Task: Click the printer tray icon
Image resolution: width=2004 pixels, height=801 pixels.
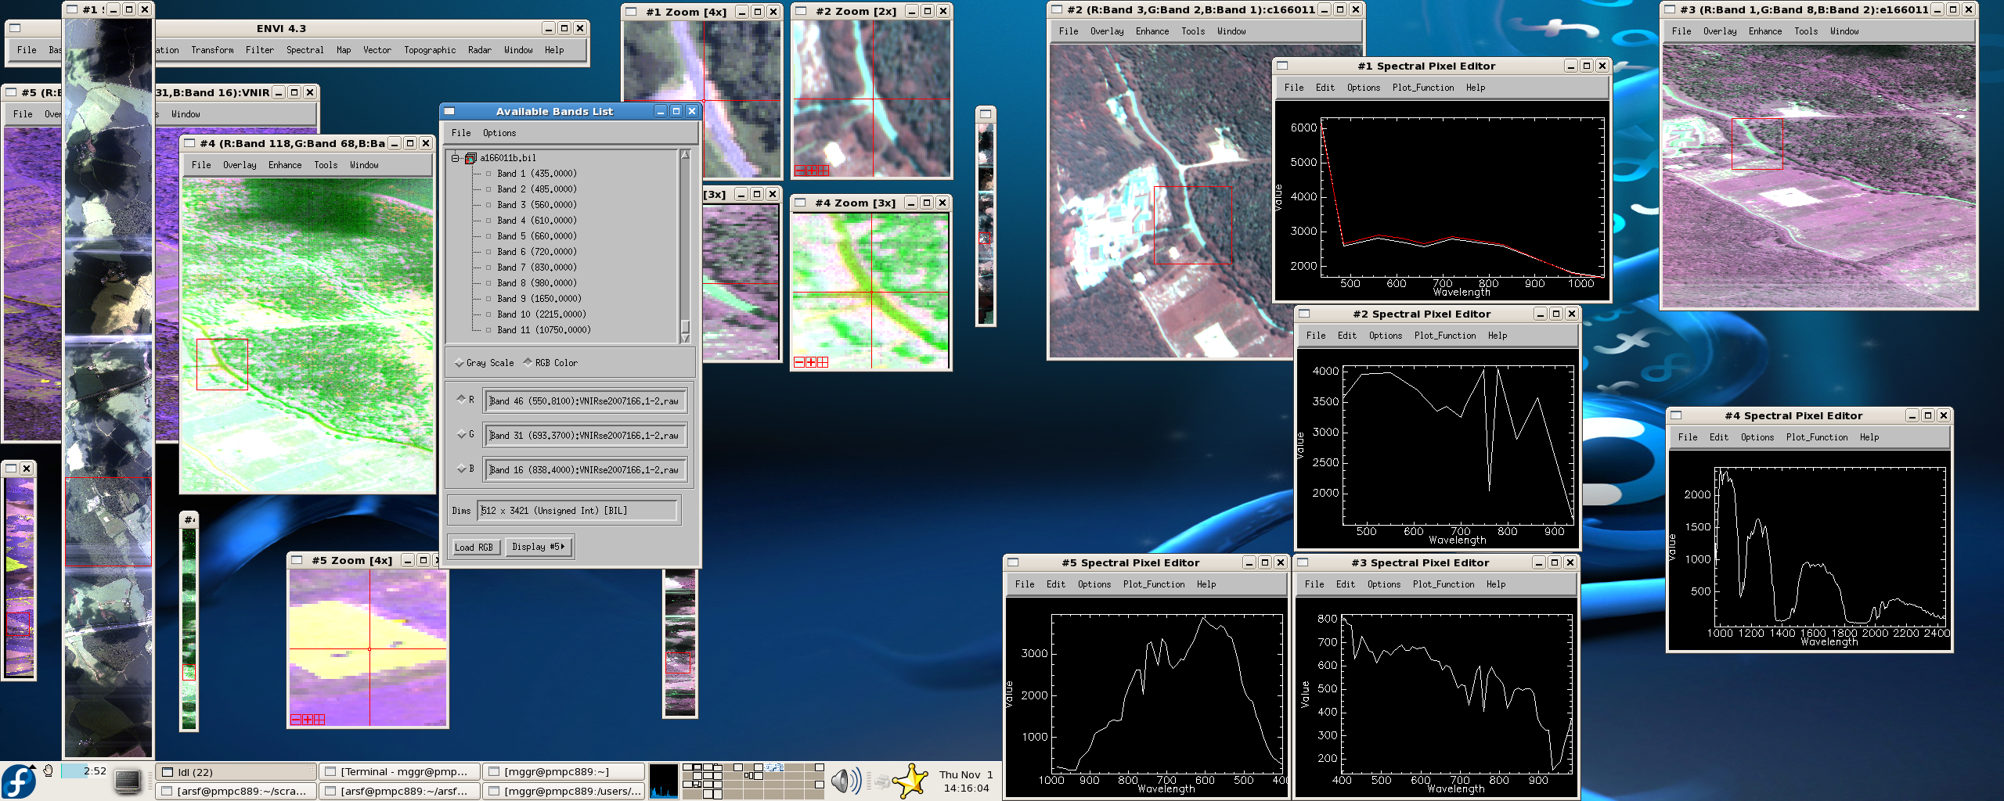Action: pyautogui.click(x=882, y=781)
